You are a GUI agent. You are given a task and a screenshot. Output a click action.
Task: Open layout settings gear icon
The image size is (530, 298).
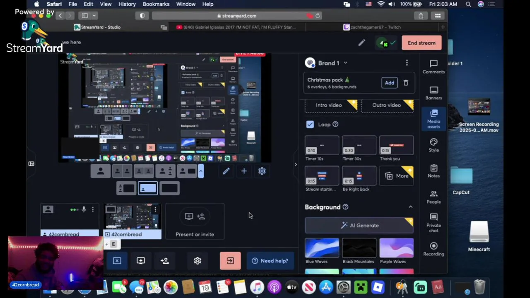tap(262, 171)
